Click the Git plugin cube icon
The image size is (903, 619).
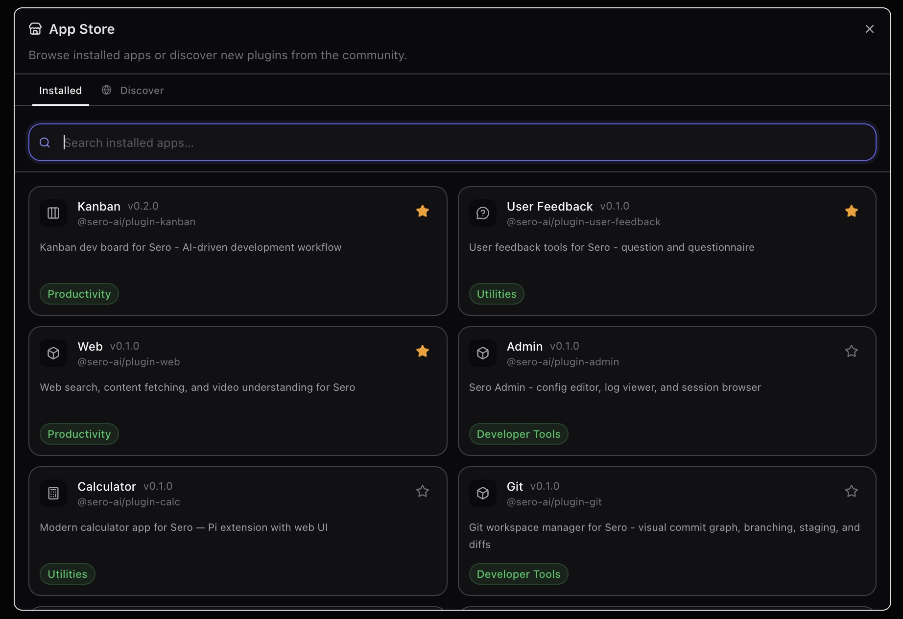click(482, 493)
